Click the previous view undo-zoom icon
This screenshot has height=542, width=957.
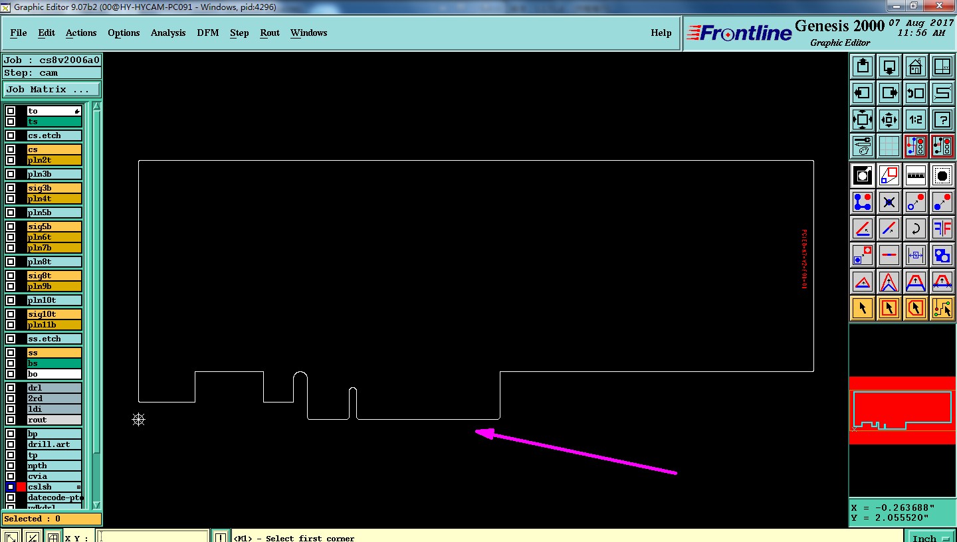[916, 93]
